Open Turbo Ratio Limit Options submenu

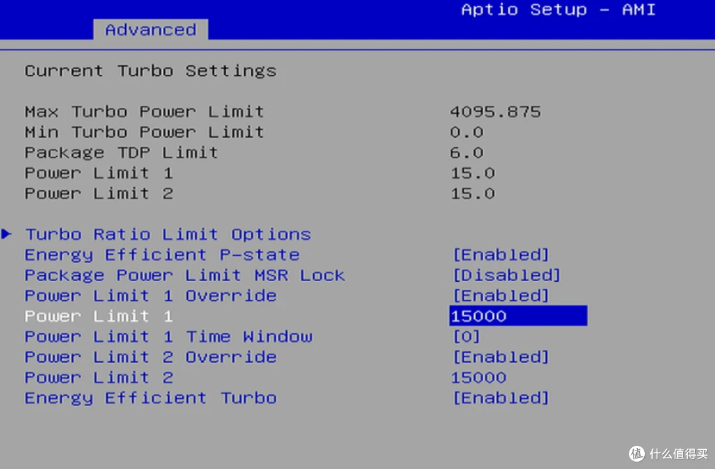point(167,234)
